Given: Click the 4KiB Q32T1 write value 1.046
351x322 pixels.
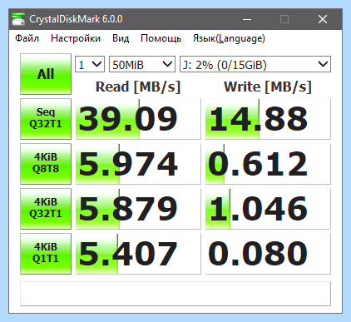Looking at the screenshot, I should pos(268,209).
